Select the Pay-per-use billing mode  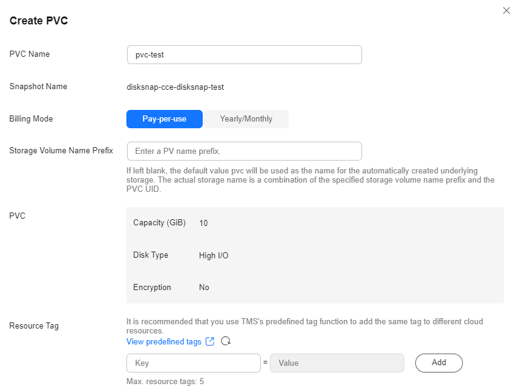point(164,119)
